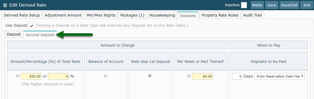Open the Packages (1) tab
Viewport: 314px width, 99px height.
132,15
